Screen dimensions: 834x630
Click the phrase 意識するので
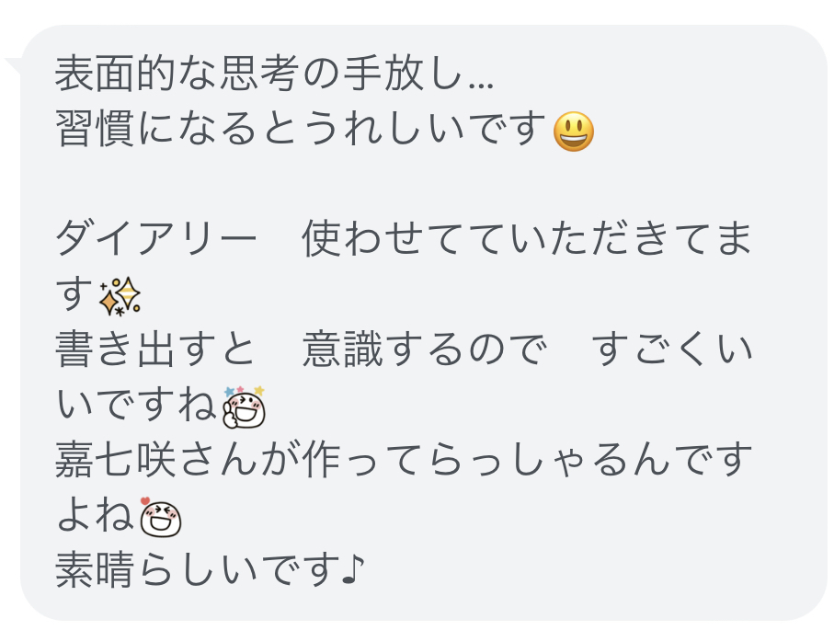click(425, 349)
